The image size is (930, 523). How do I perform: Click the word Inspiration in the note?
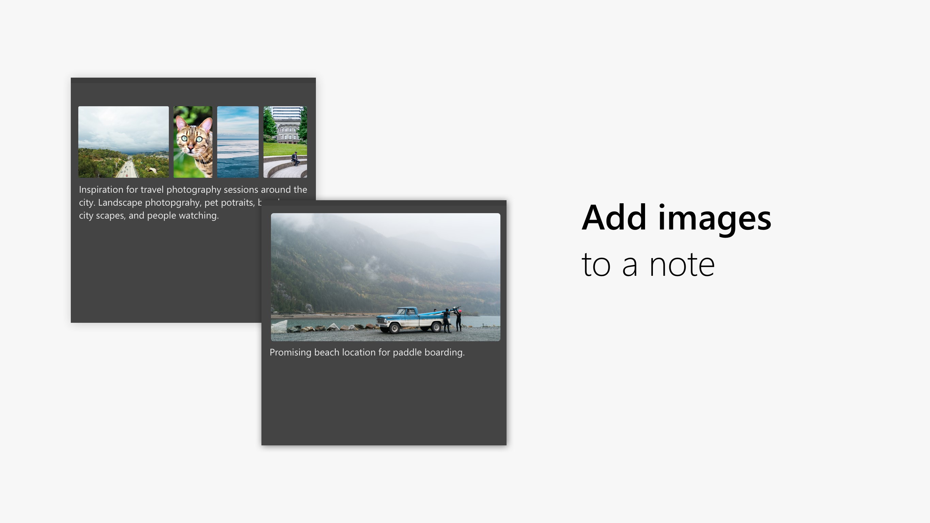point(100,189)
